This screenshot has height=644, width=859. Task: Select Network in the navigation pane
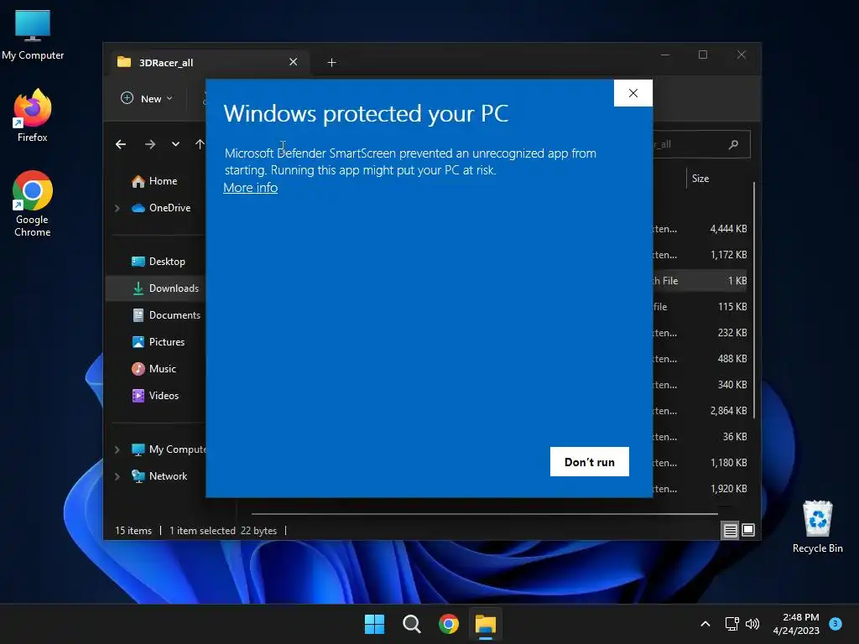click(x=160, y=476)
